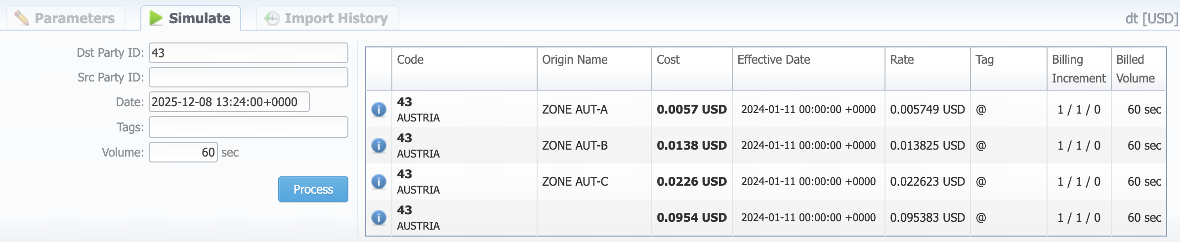Click info icon for ZONE AUT-C row
This screenshot has width=1180, height=242.
click(379, 181)
